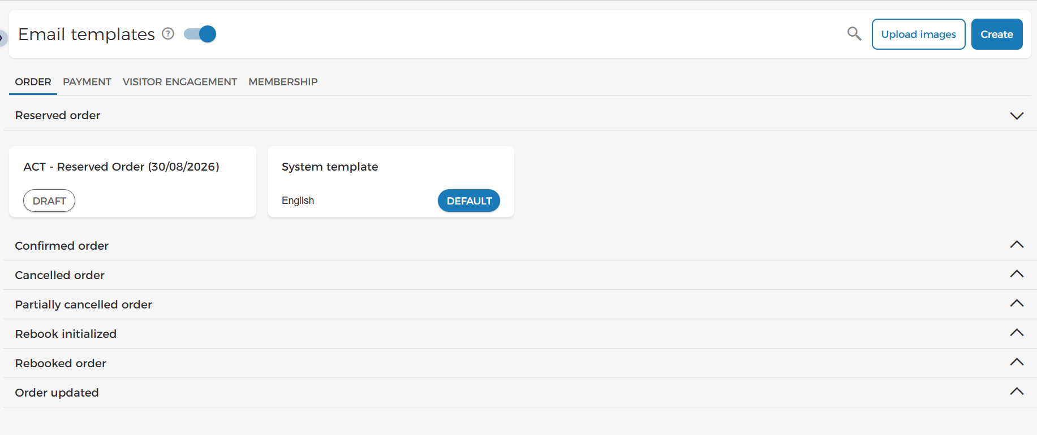Click the Create button
1037x435 pixels.
click(x=997, y=34)
